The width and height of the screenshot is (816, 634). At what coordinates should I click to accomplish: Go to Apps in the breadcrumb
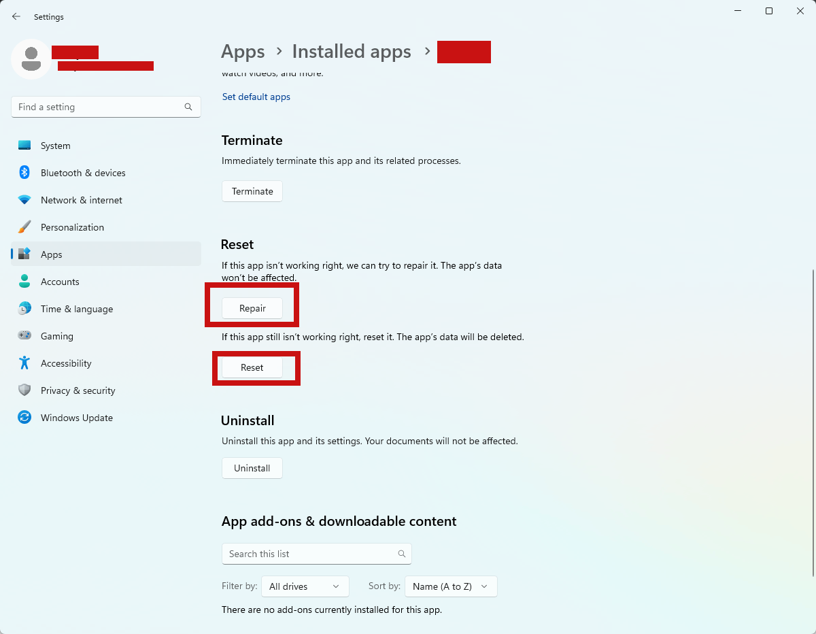[x=243, y=52]
